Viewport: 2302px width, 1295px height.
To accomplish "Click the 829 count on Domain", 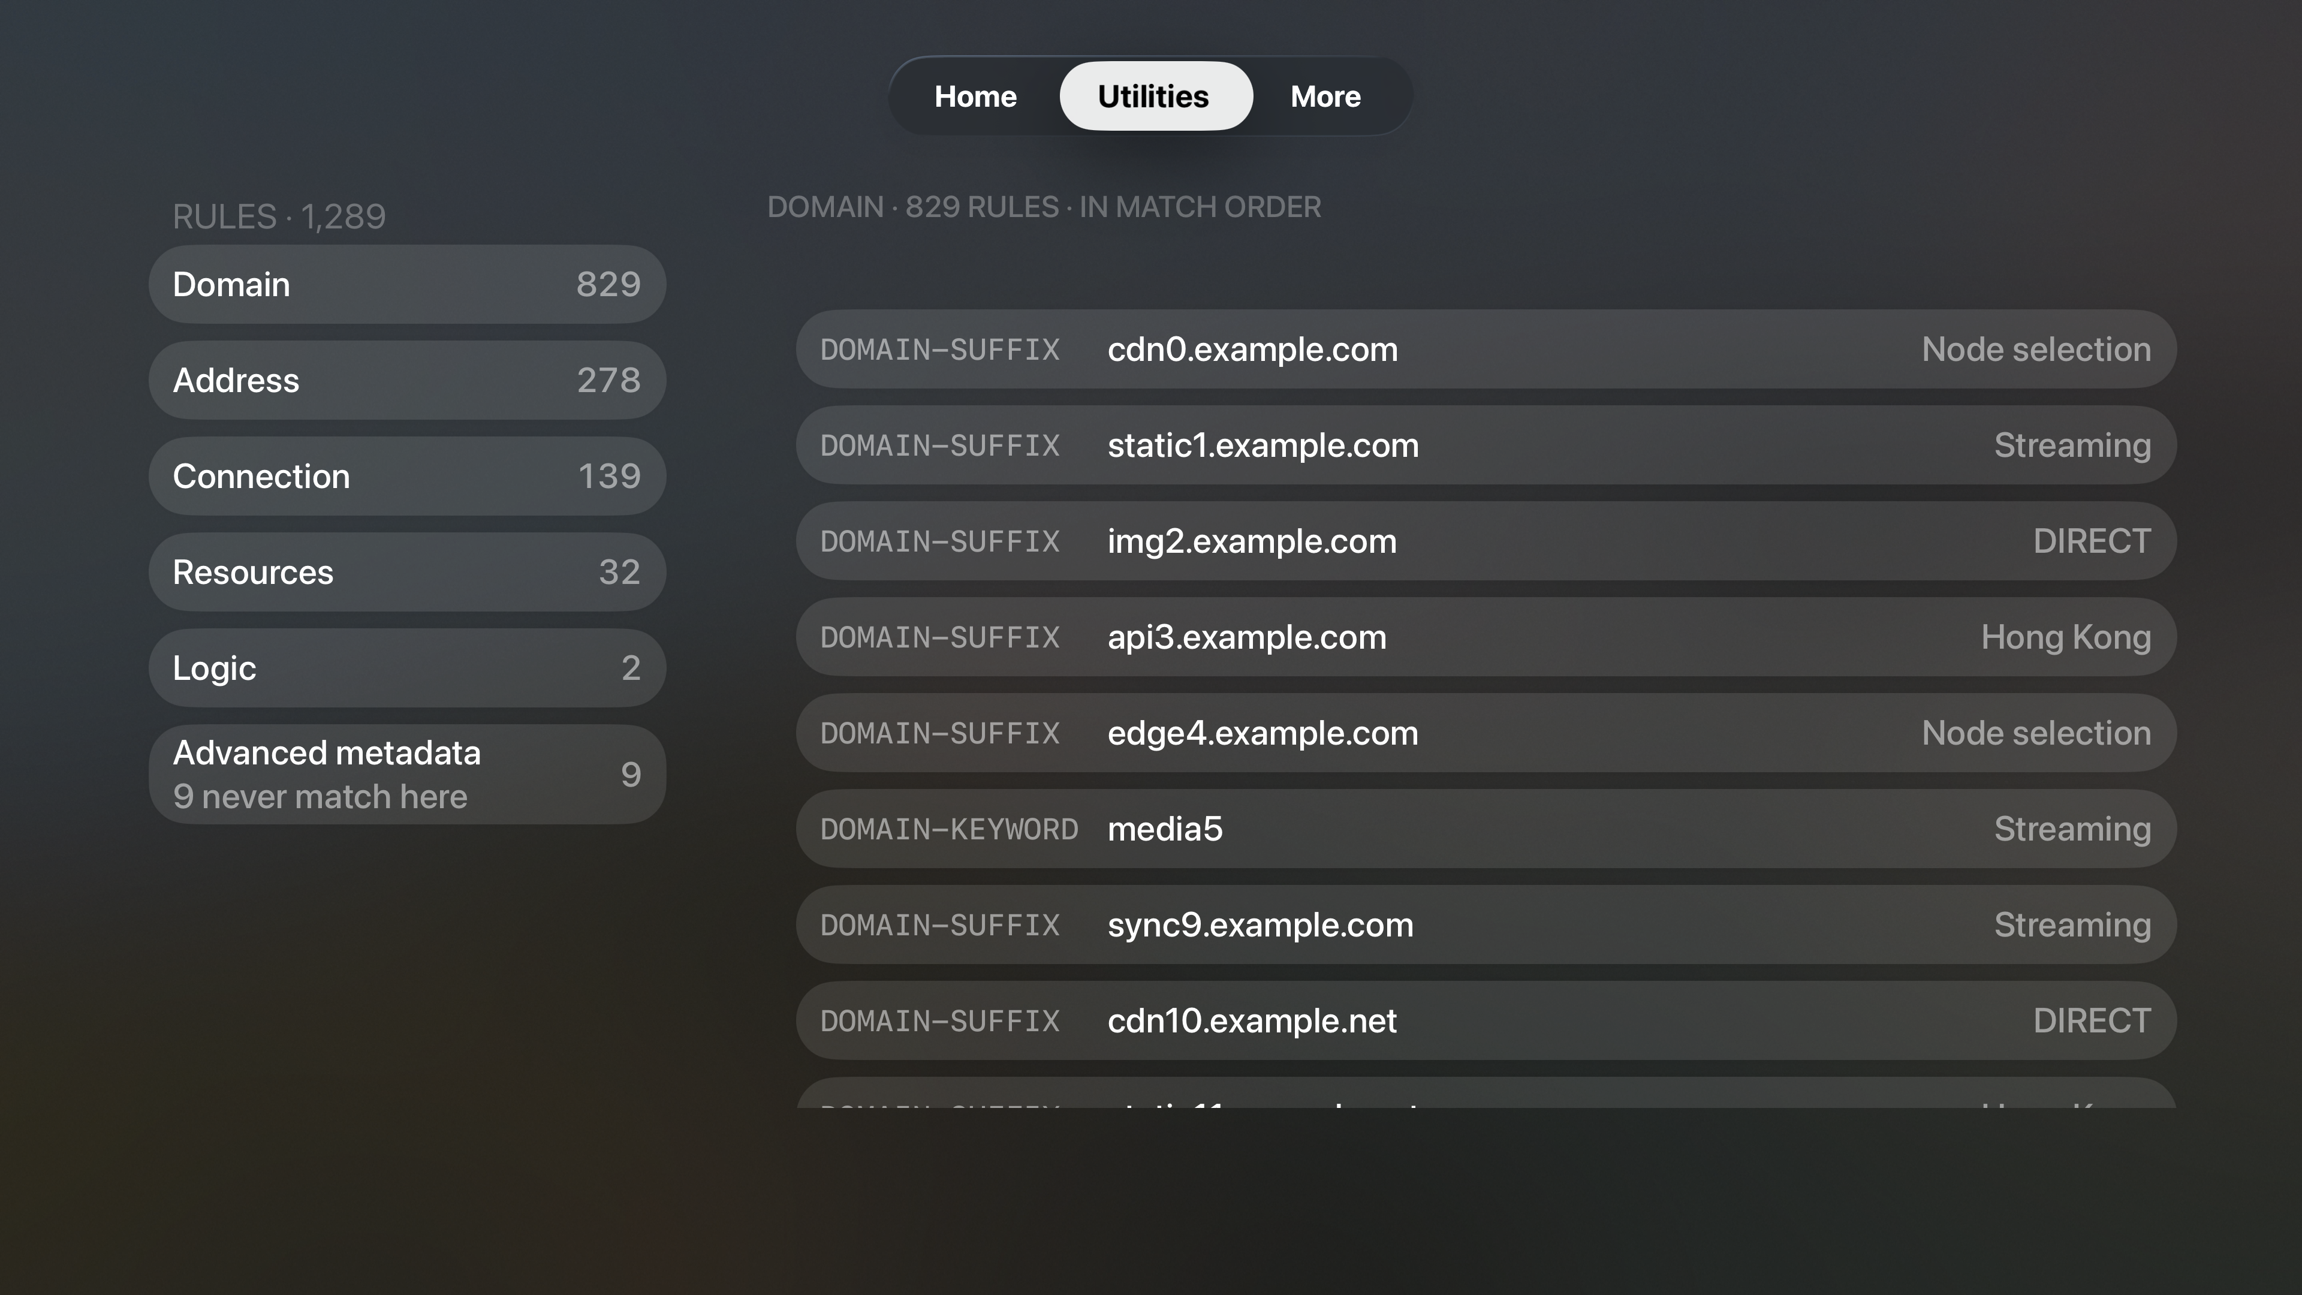I will pyautogui.click(x=608, y=284).
